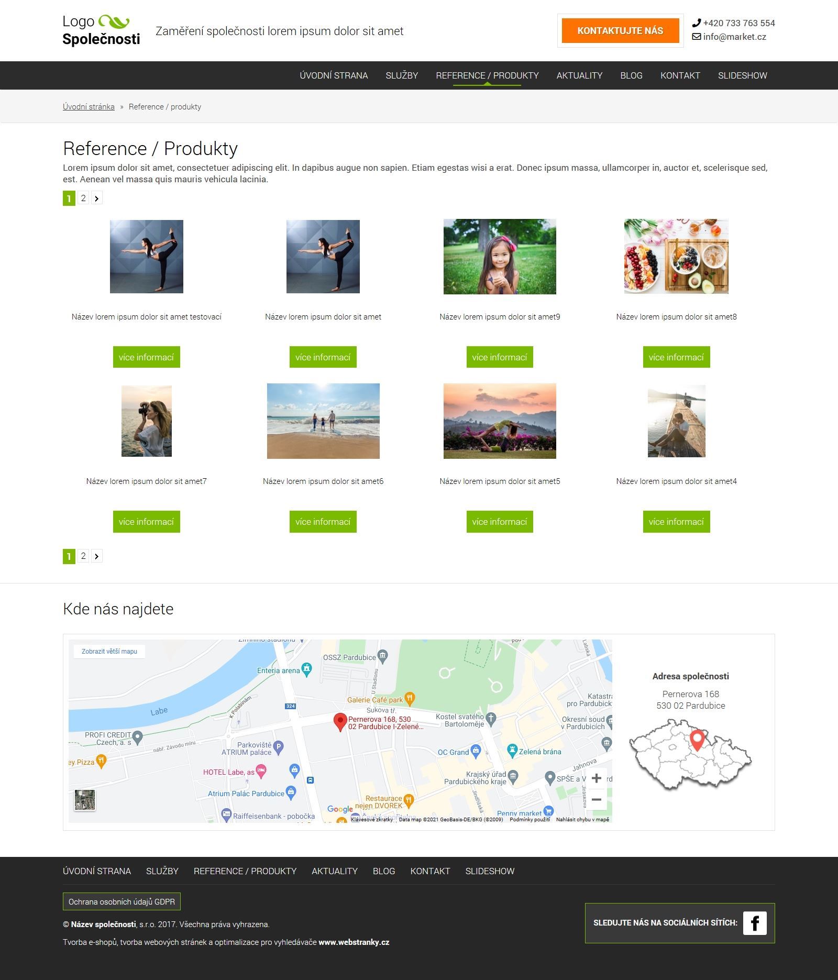838x980 pixels.
Task: Open ÚVODNÍ STRANA in the top navigation
Action: (334, 75)
